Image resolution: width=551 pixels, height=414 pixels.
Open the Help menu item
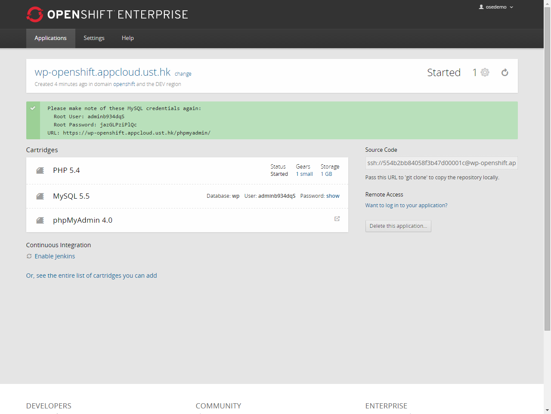coord(127,38)
